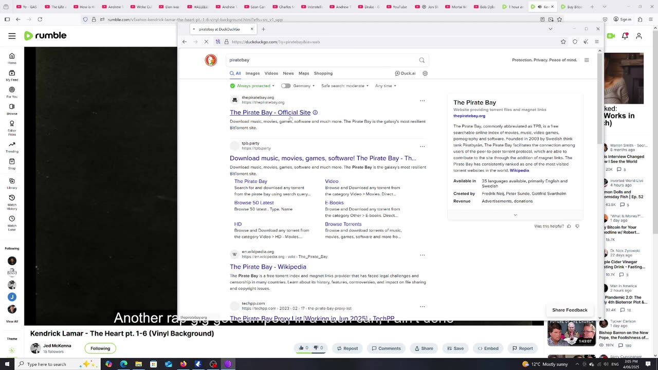Toggle the Germany region switch
Screen dimensions: 658x370
coord(286,86)
